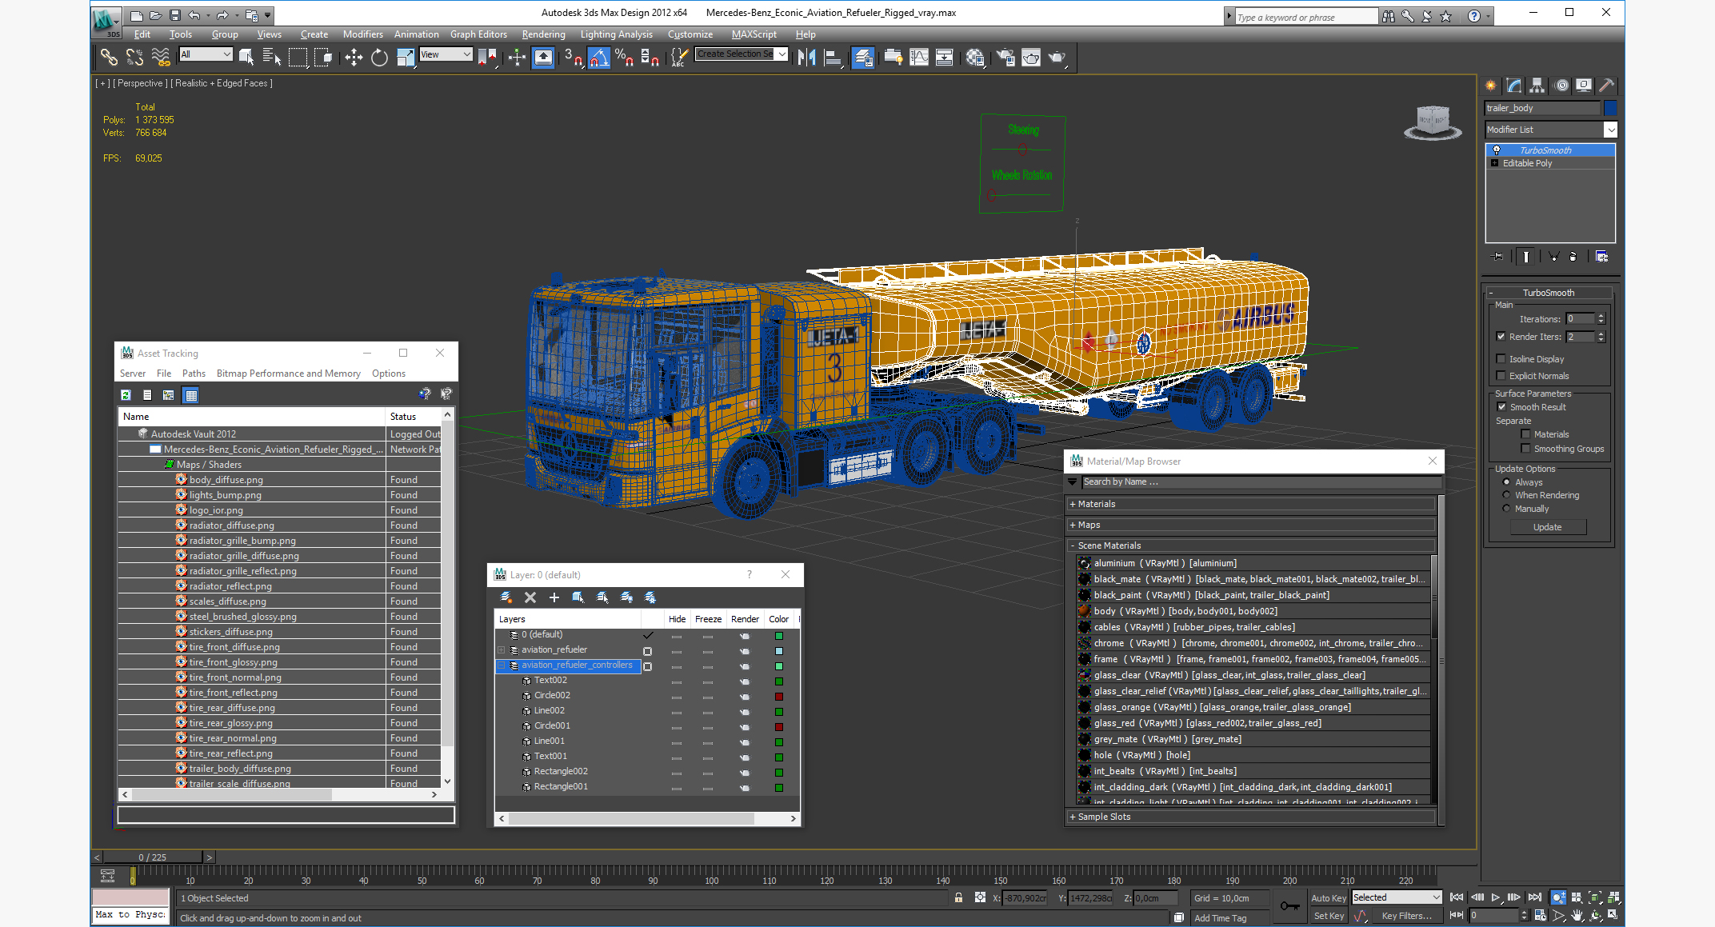
Task: Click trailer_body object color swatch
Action: (x=1610, y=108)
